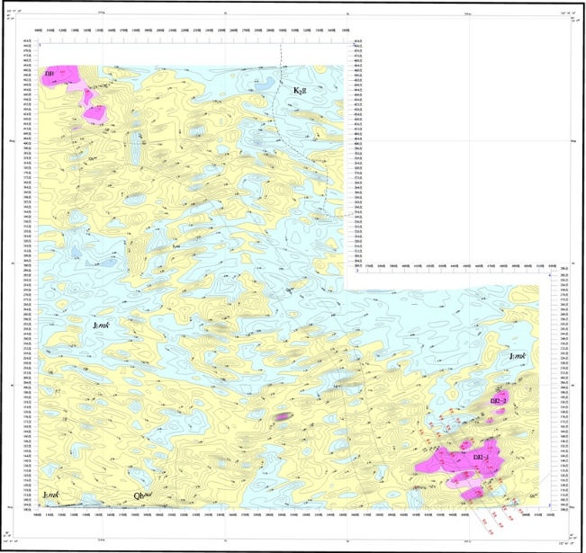Image resolution: width=586 pixels, height=553 pixels.
Task: Click the DJ2-2 anomaly label
Action: 500,398
